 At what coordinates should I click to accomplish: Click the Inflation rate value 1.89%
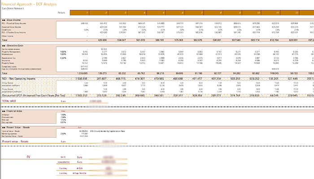(x=63, y=115)
